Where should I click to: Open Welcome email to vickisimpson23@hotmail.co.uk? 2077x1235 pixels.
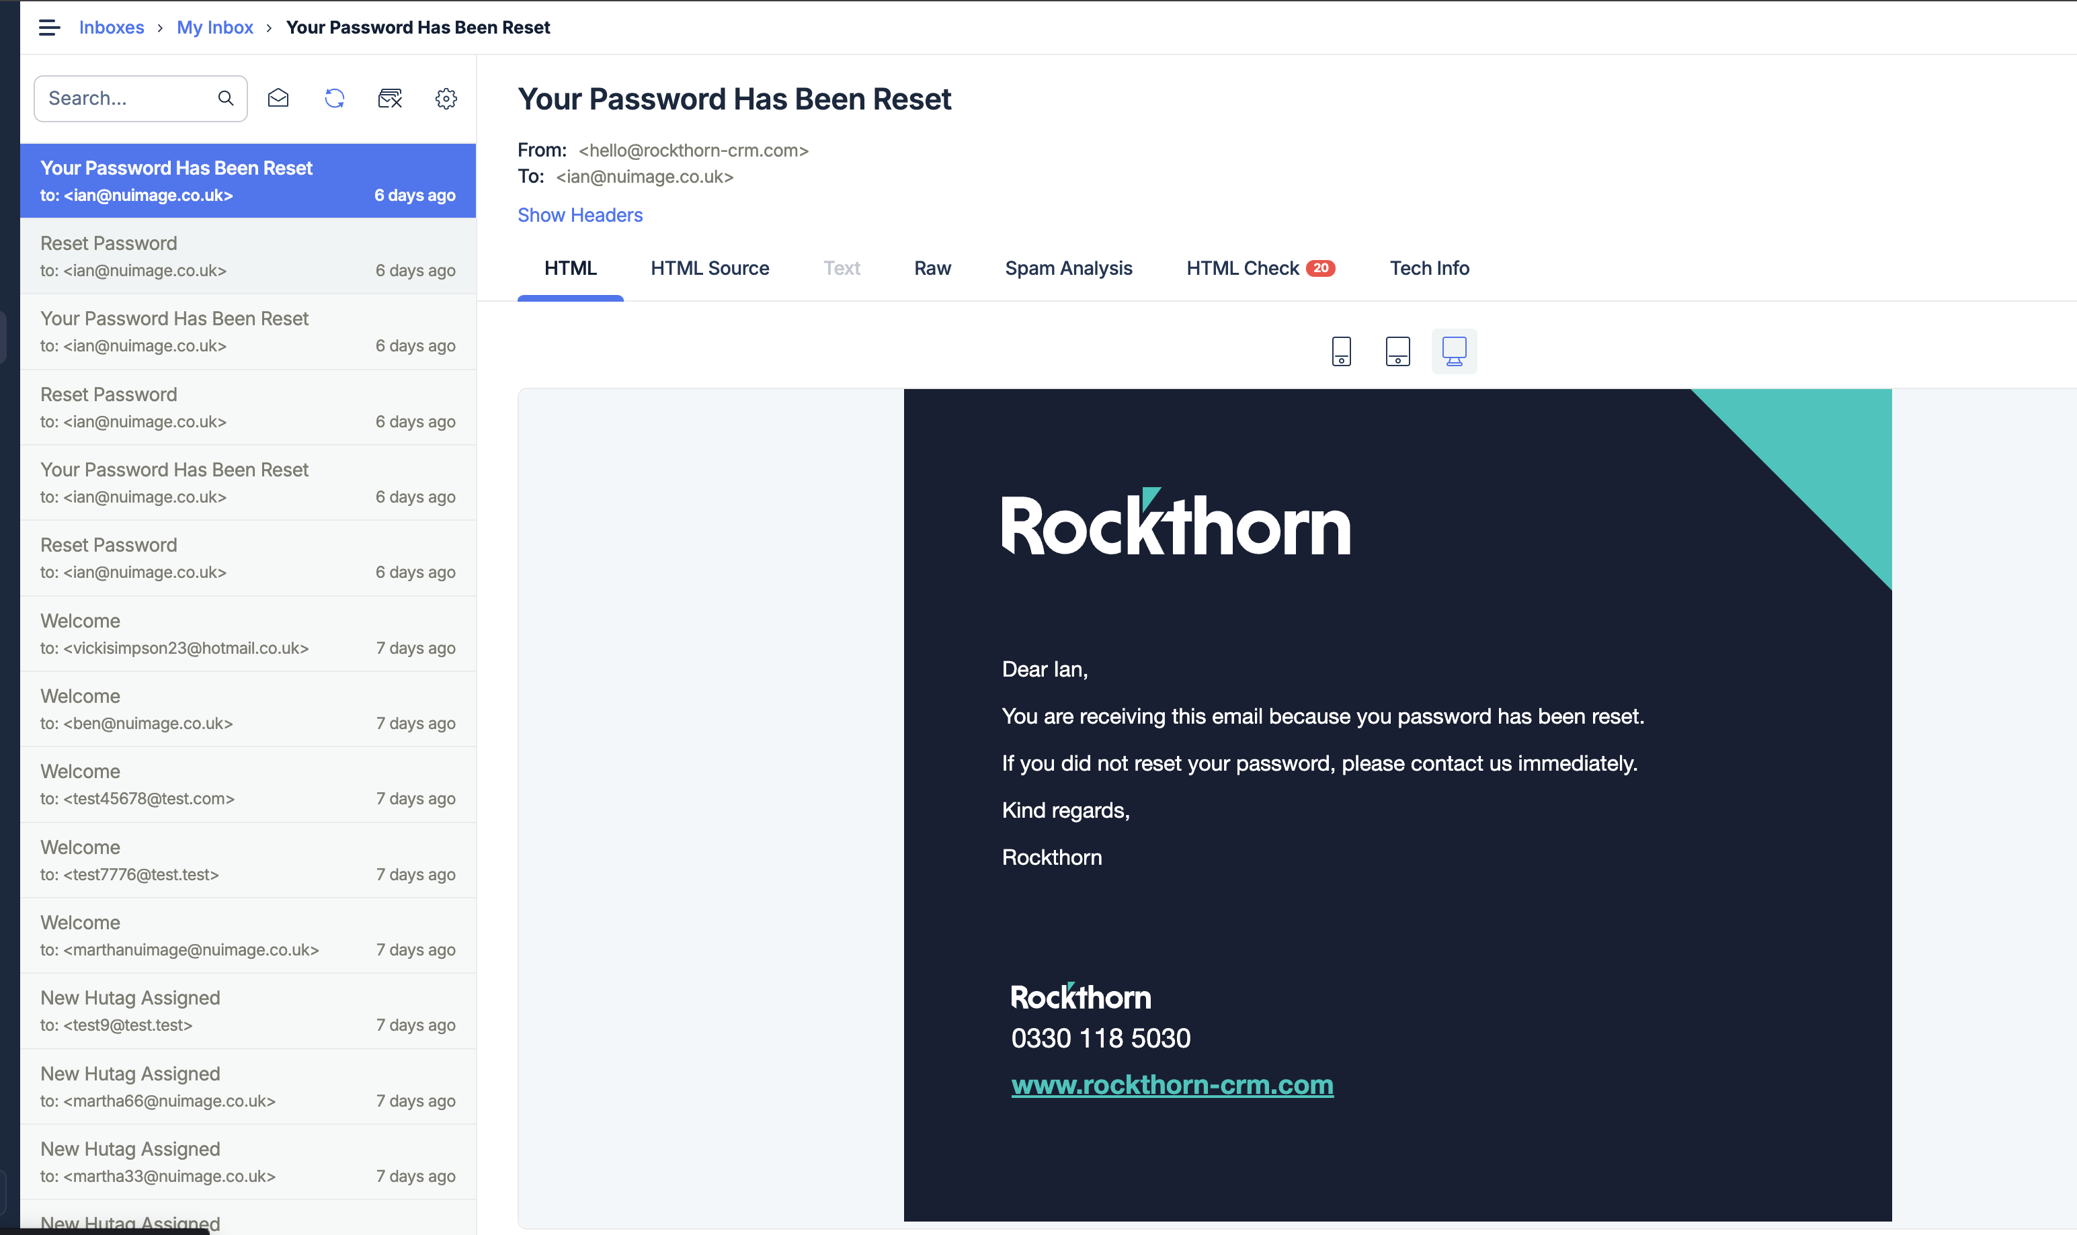pyautogui.click(x=247, y=634)
